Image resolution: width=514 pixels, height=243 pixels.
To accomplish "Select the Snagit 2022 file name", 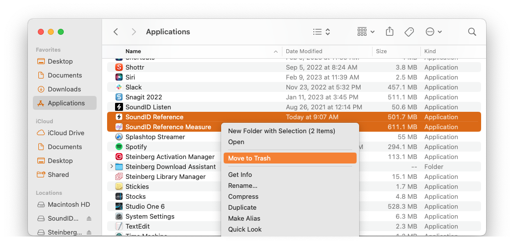I will pos(143,97).
